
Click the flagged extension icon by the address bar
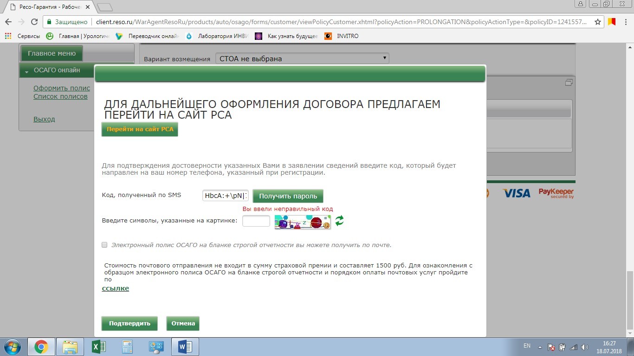pos(612,22)
